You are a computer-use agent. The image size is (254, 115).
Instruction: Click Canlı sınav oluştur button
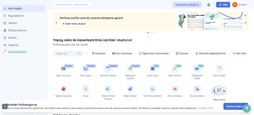(74, 24)
